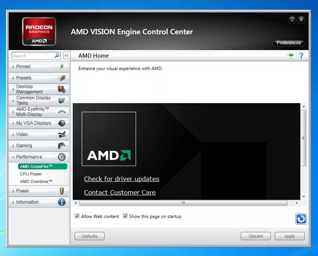Click the vertical scrollbar thumb
The height and width of the screenshot is (256, 318).
(303, 138)
